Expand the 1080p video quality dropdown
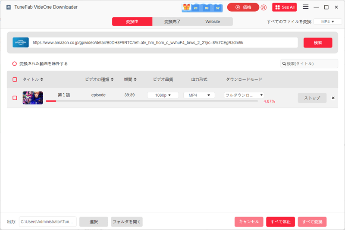 click(x=163, y=95)
